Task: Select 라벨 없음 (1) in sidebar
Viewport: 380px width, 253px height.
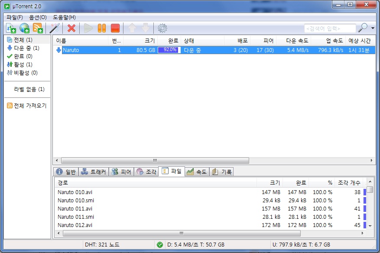Action: (x=29, y=89)
